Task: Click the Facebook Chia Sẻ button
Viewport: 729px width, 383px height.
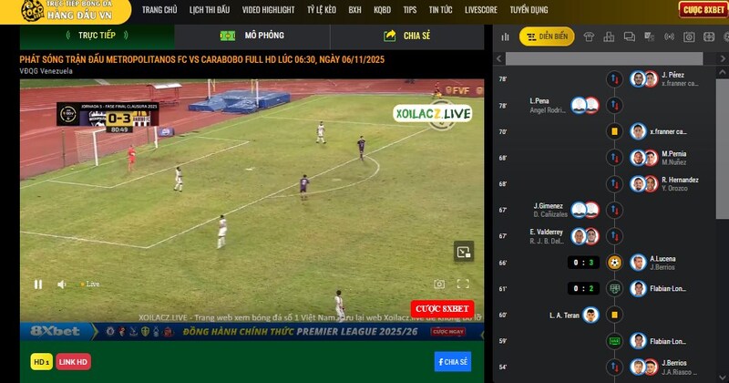Action: [452, 362]
